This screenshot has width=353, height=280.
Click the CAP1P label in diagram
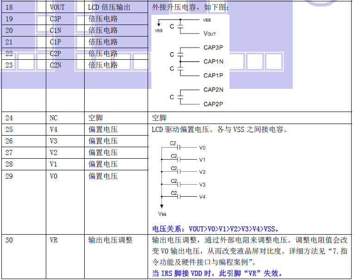(x=213, y=75)
